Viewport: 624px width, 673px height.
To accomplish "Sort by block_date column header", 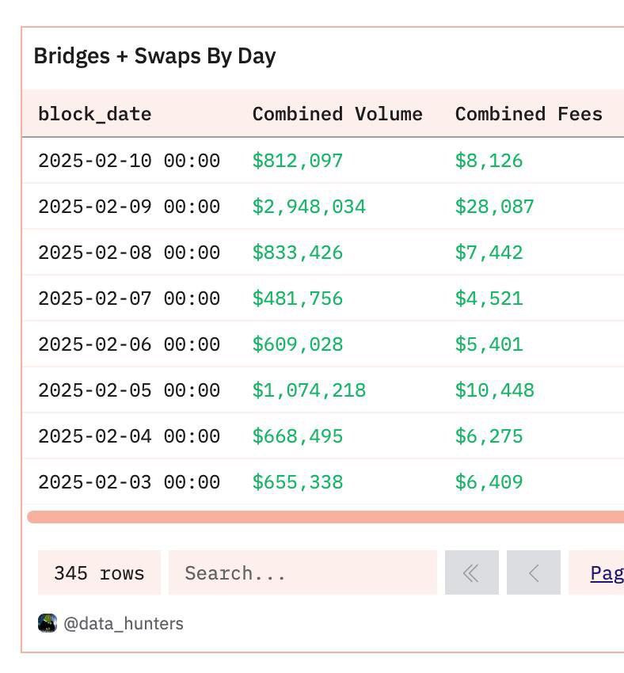I will tap(95, 114).
